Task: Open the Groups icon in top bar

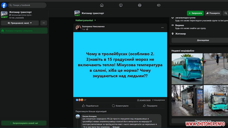Action: (140, 5)
